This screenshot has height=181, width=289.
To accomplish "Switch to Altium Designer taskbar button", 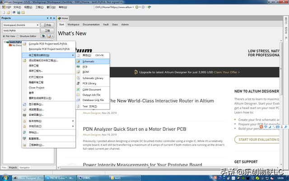I will (x=28, y=178).
